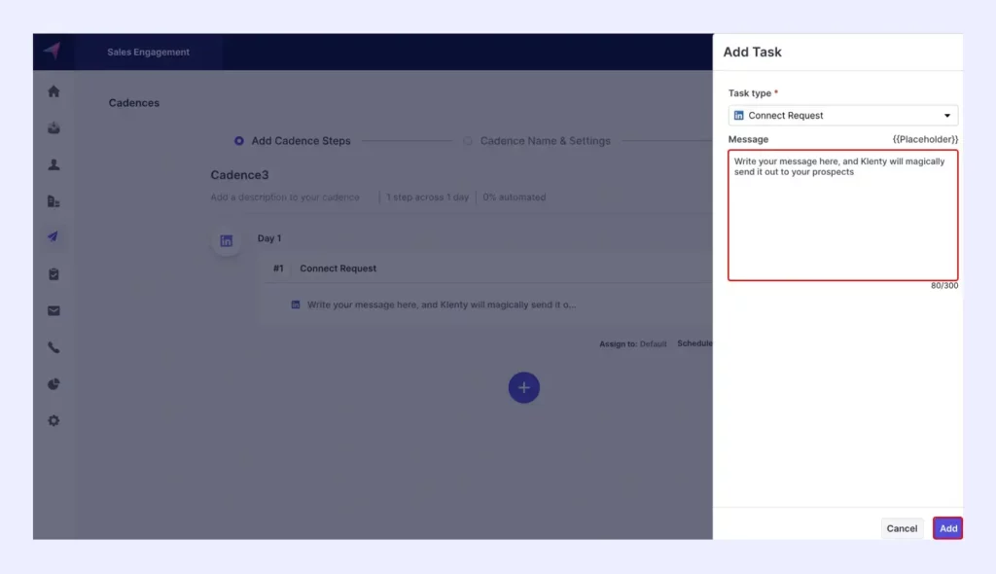
Task: Open the Cadences paper plane sidebar icon
Action: tap(53, 237)
